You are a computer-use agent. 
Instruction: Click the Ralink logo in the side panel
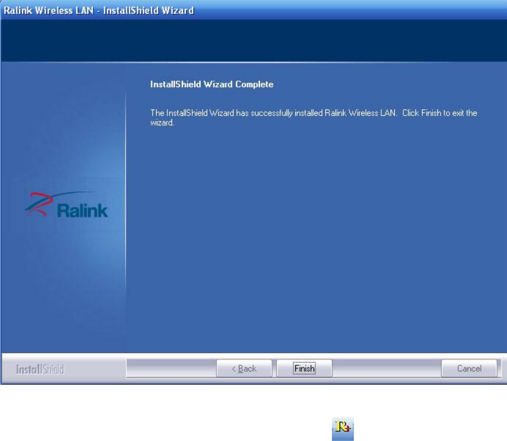67,205
